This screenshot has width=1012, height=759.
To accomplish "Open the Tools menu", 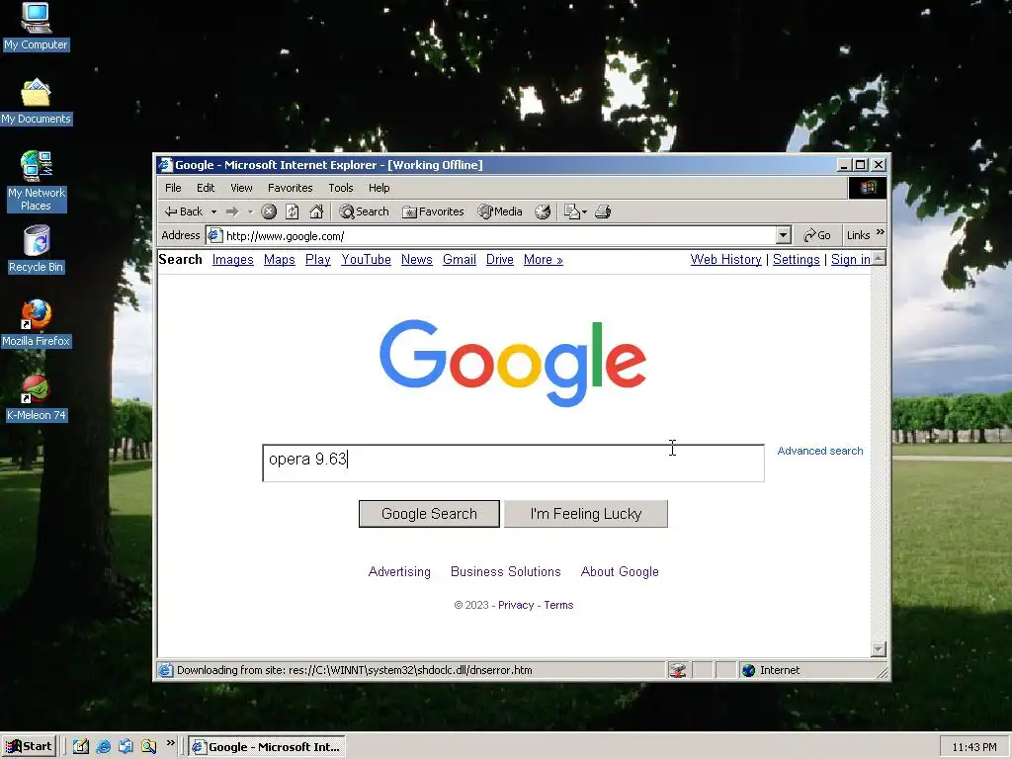I will pyautogui.click(x=340, y=188).
